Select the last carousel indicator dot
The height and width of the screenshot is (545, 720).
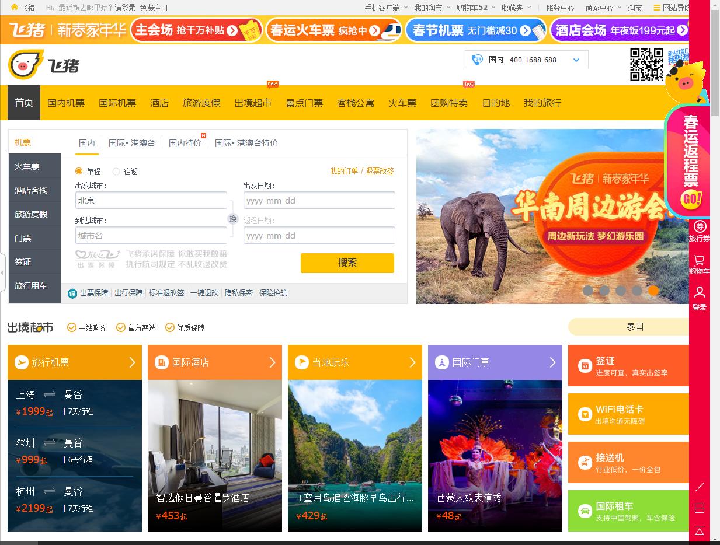coord(653,290)
